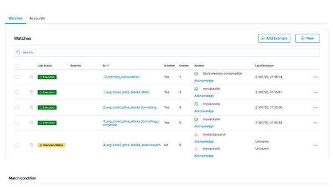Click green status icon beside Store memory consumption
Image resolution: width=333 pixels, height=187 pixels.
(x=196, y=74)
